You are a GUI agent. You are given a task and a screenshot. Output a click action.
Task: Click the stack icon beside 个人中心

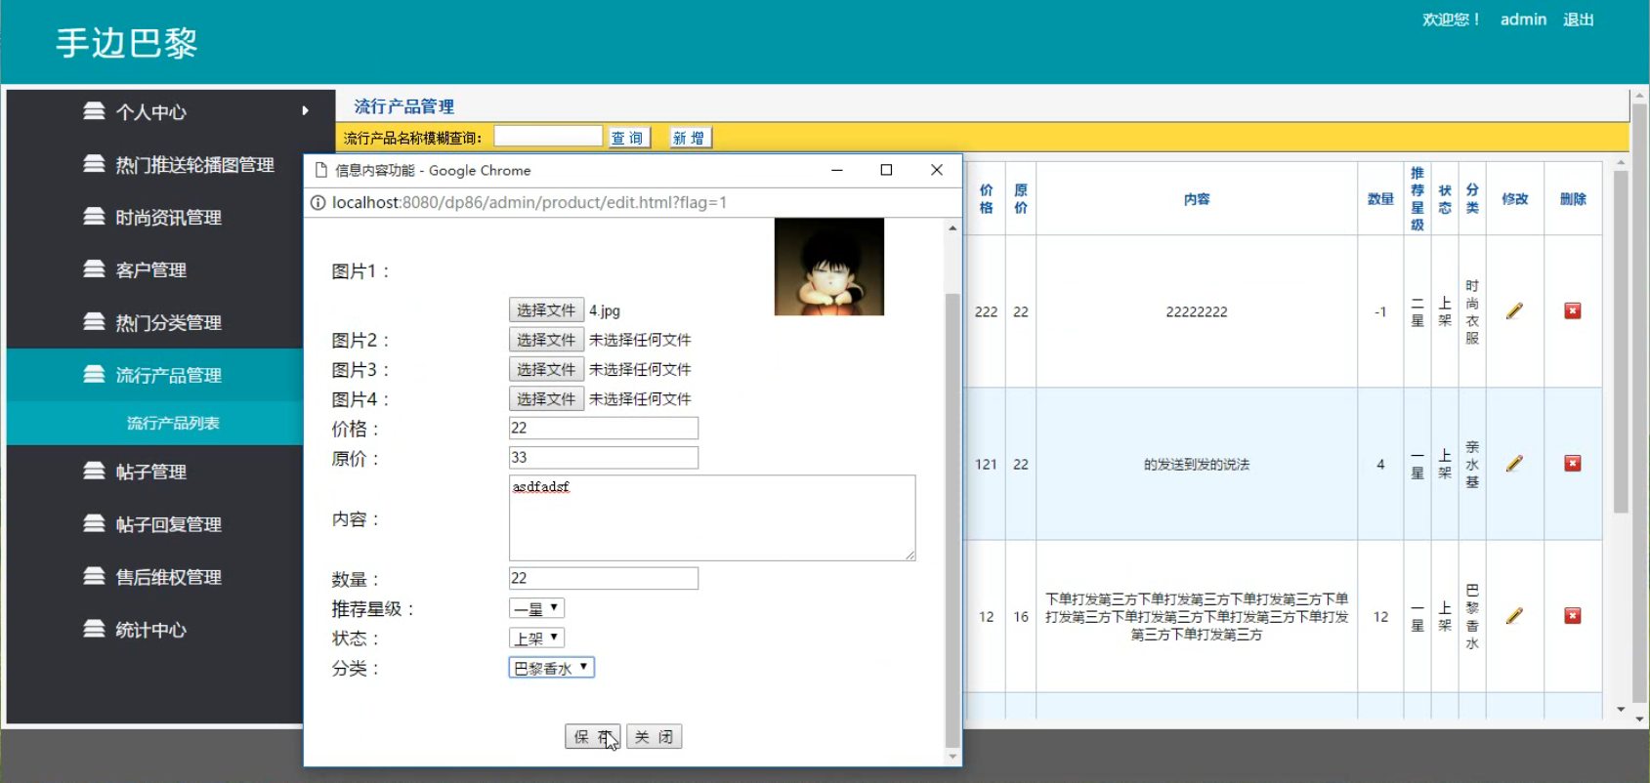94,111
